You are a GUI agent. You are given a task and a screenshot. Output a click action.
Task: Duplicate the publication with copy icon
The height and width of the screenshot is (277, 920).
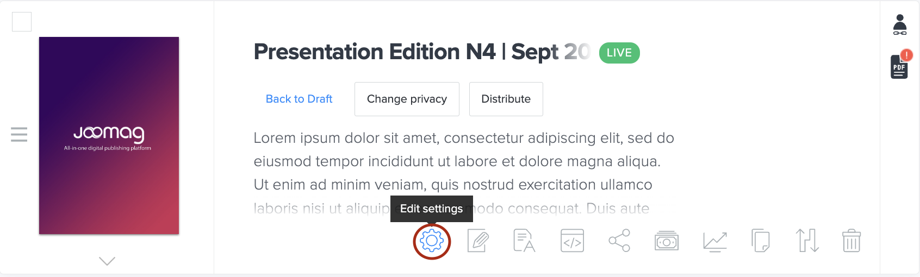point(761,241)
